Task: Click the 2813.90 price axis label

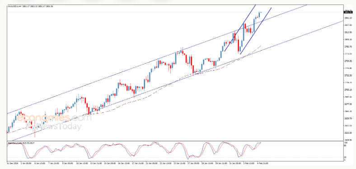Action: [348, 32]
